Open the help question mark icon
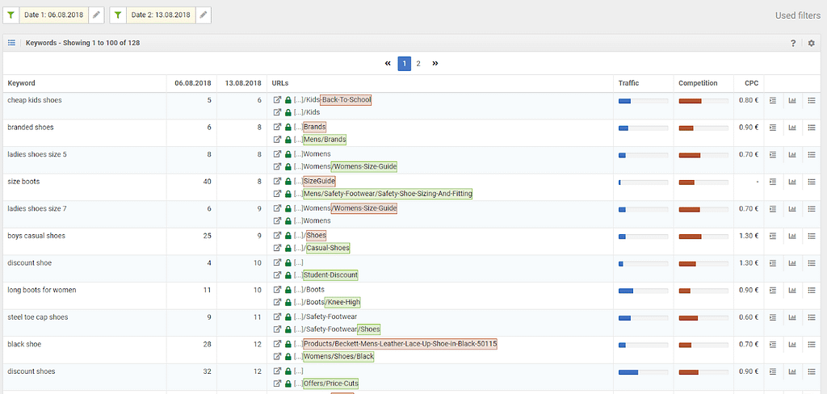Image resolution: width=827 pixels, height=394 pixels. click(793, 43)
